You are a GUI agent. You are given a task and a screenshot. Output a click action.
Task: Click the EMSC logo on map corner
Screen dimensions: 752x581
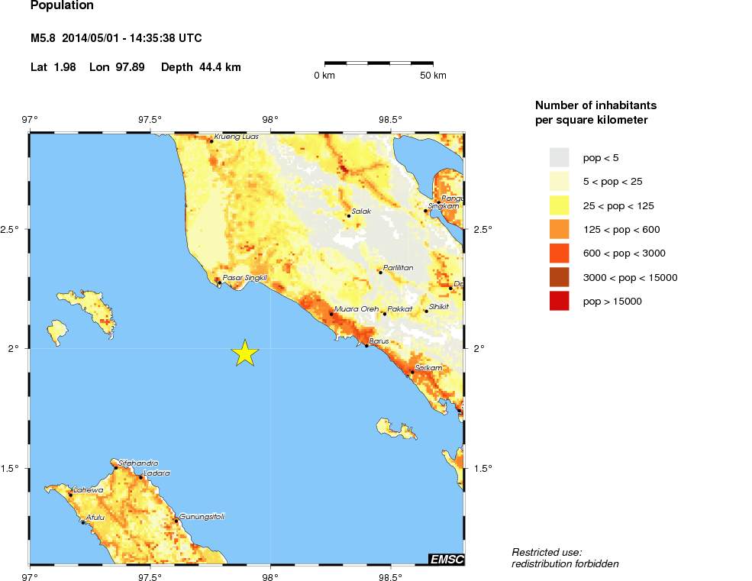coord(446,559)
